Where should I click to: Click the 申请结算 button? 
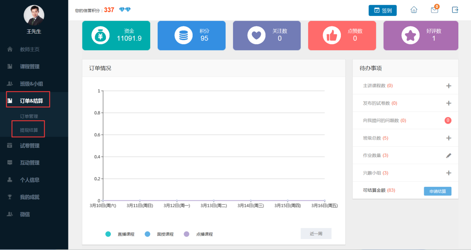[x=438, y=191]
